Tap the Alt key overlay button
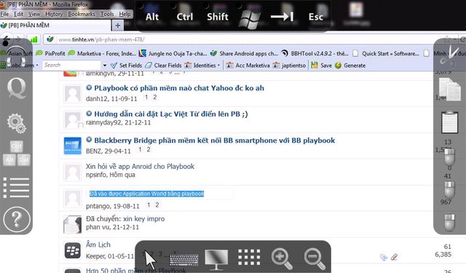Image resolution: width=466 pixels, height=273 pixels. [152, 17]
